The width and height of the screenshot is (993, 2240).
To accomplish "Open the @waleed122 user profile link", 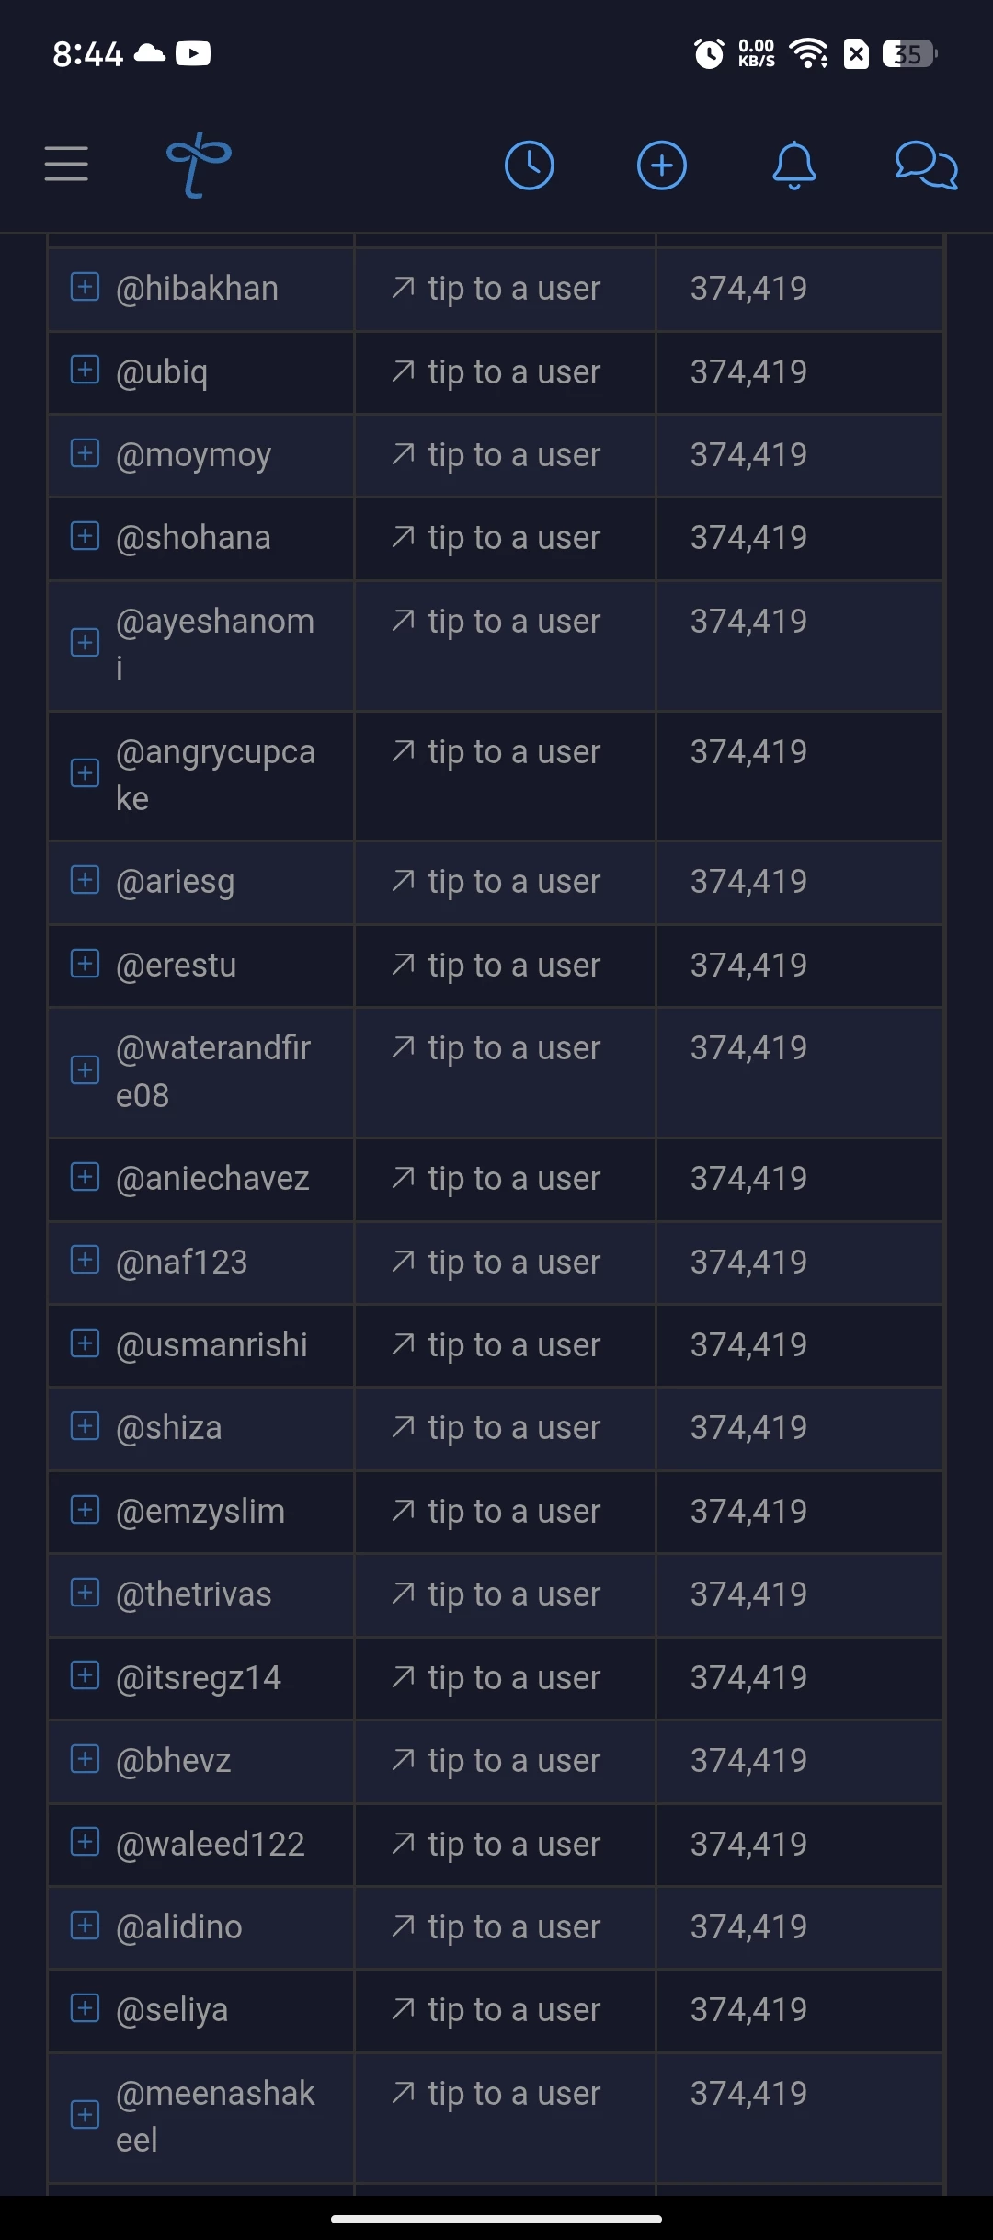I will (211, 1844).
